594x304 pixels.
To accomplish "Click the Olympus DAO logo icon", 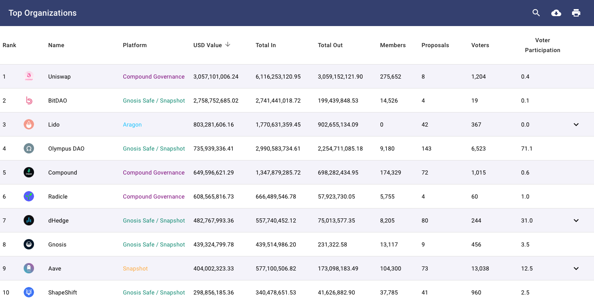I will (29, 148).
